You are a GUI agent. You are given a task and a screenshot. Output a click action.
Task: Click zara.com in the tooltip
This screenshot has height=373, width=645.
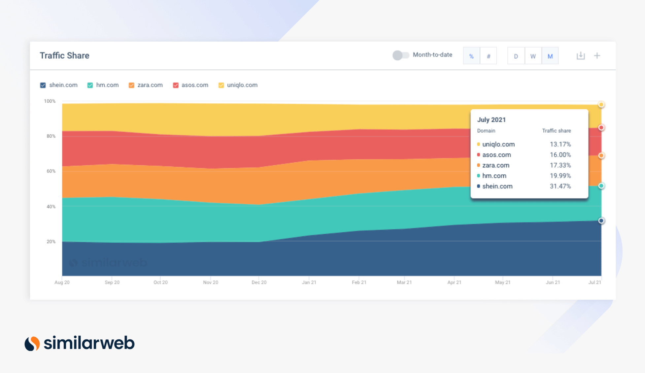(496, 165)
